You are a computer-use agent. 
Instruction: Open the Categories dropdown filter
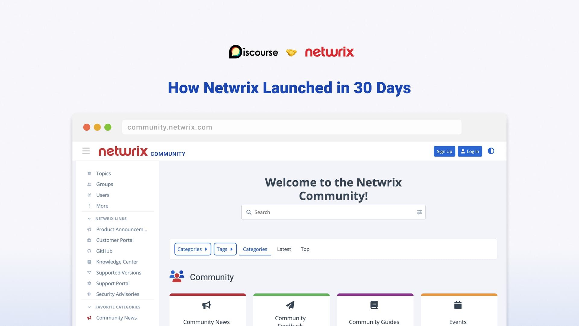[x=192, y=249]
